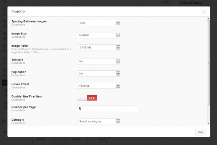The height and width of the screenshot is (145, 217).
Task: Open the Select a category dropdown
Action: (99, 121)
